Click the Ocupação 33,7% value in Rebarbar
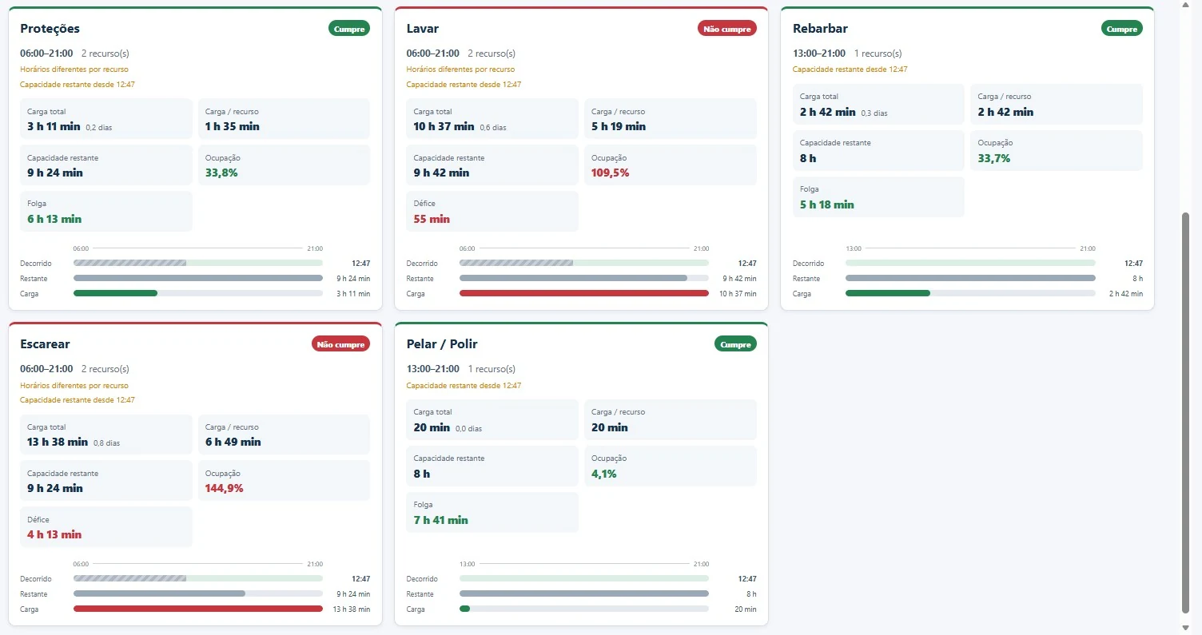 tap(994, 158)
